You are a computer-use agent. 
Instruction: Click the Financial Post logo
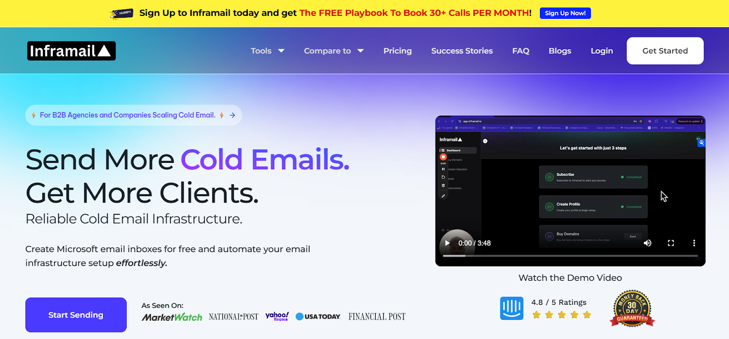pos(377,317)
